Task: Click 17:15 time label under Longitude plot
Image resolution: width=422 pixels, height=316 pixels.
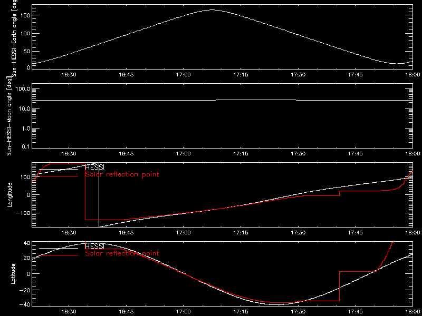Action: (241, 233)
